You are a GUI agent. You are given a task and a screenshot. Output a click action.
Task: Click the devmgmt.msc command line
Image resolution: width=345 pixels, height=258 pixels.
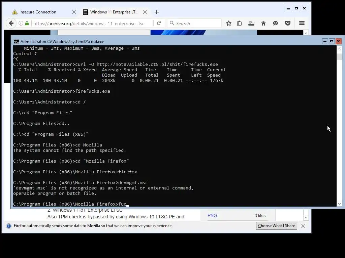[x=80, y=182]
